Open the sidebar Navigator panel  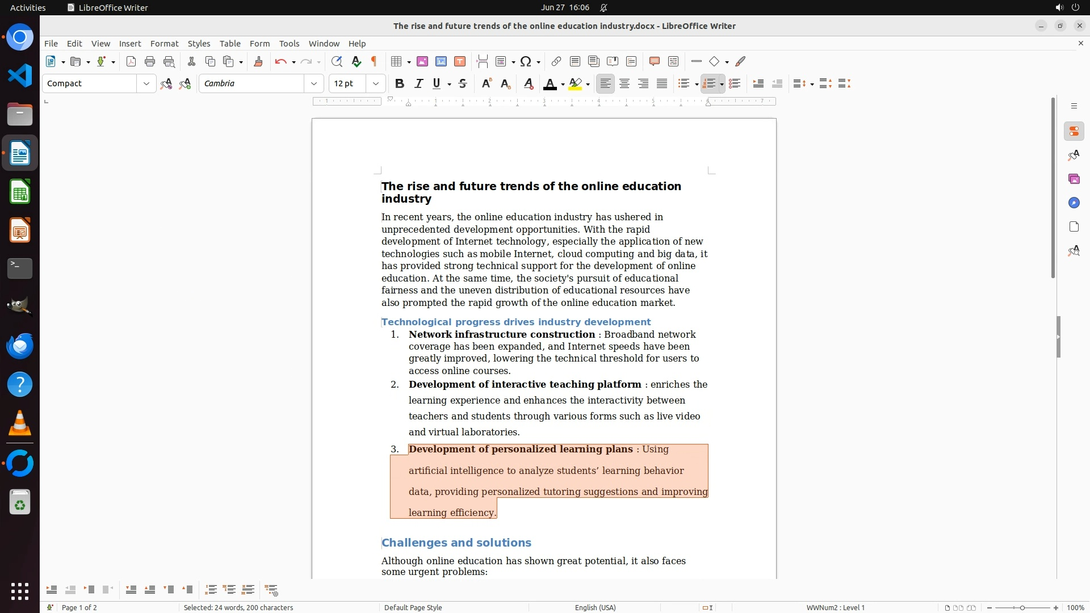(x=1074, y=203)
